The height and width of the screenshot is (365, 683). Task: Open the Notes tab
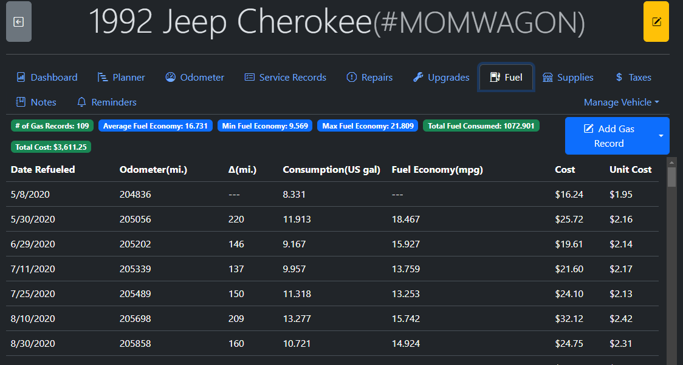pyautogui.click(x=36, y=102)
